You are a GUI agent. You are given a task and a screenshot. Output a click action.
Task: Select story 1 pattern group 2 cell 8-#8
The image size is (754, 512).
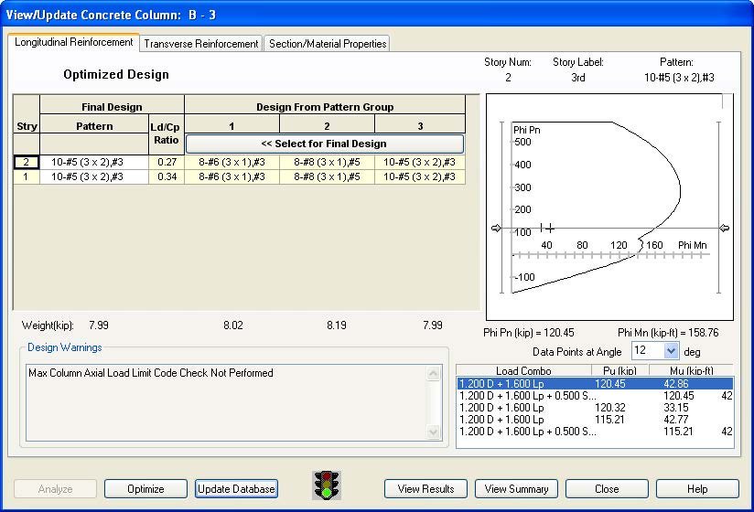[x=327, y=176]
